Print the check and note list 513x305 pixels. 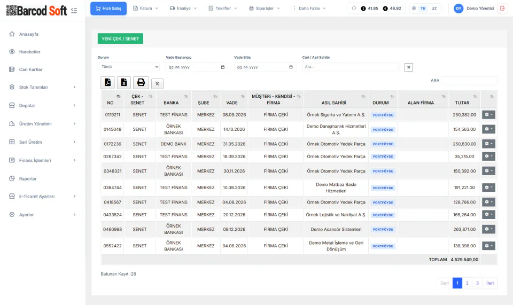pos(141,83)
